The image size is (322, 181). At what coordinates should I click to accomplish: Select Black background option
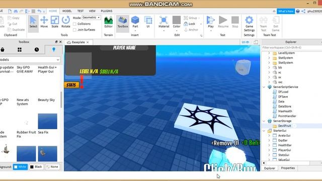coord(36,167)
